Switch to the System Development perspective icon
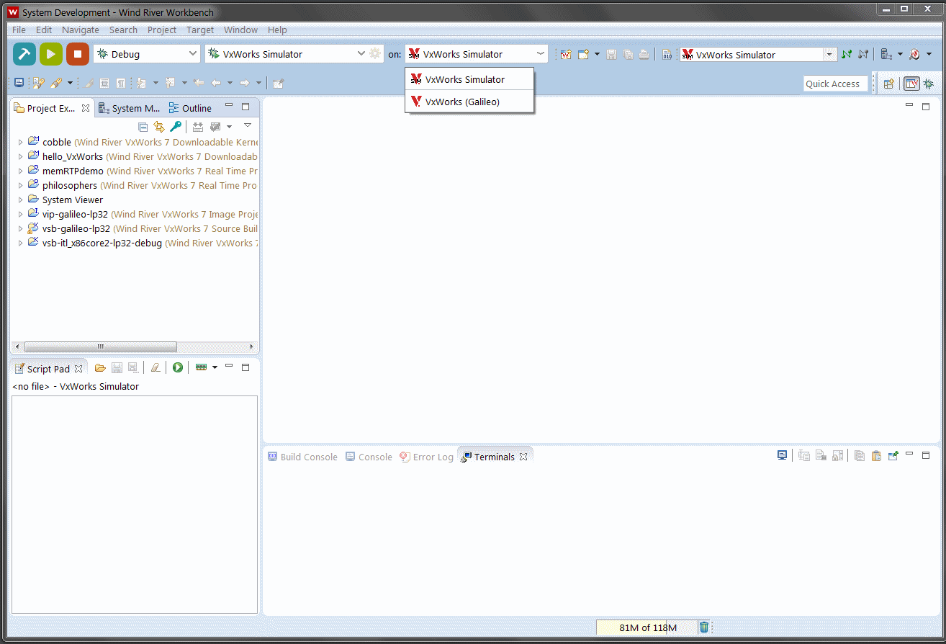The width and height of the screenshot is (946, 644). point(911,84)
